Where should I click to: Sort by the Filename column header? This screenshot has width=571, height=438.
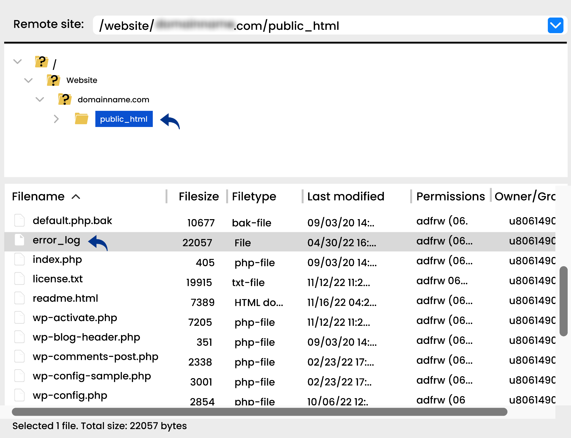coord(38,197)
